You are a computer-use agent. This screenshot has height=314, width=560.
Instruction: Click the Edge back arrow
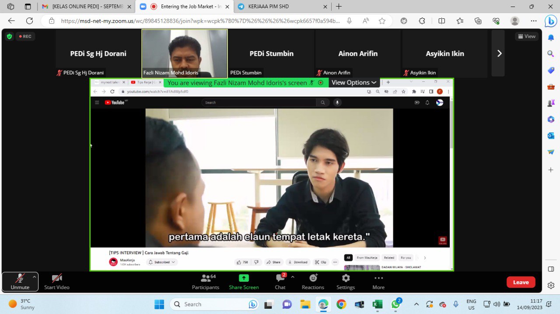(x=11, y=21)
